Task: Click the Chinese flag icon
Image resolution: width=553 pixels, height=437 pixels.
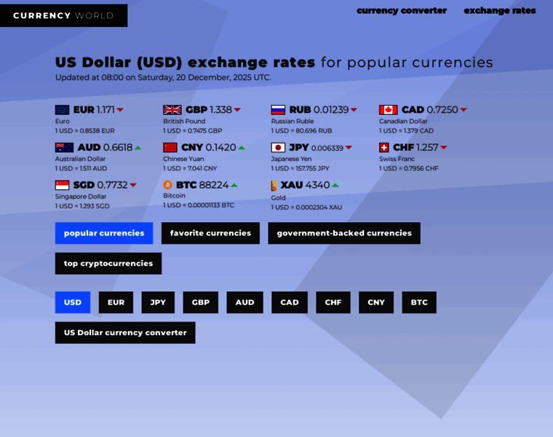Action: 170,147
